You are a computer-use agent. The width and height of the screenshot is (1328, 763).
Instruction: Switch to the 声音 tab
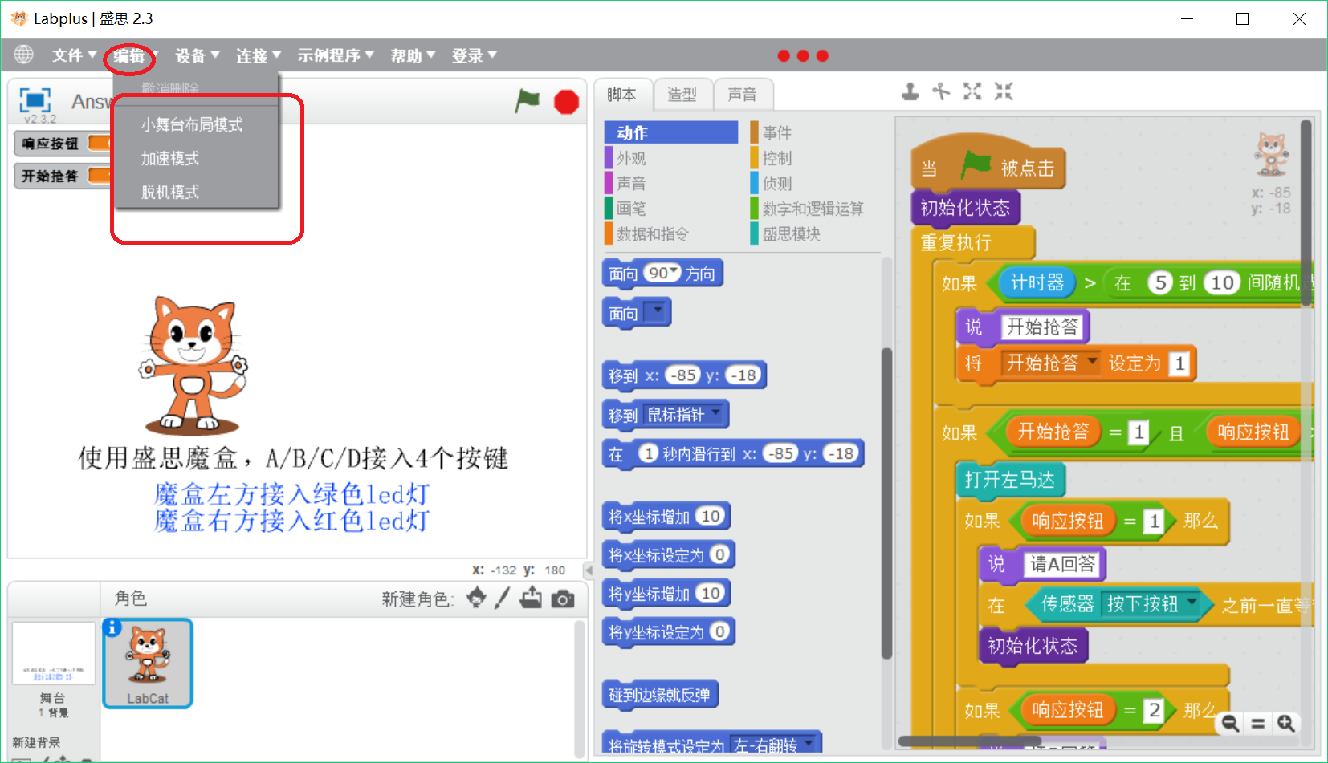pos(743,95)
